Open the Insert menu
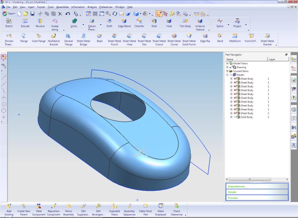Viewport: 298px width, 218px height. tap(31, 7)
